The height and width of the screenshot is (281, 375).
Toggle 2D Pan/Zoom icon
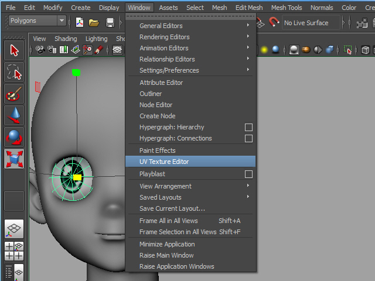[x=87, y=50]
